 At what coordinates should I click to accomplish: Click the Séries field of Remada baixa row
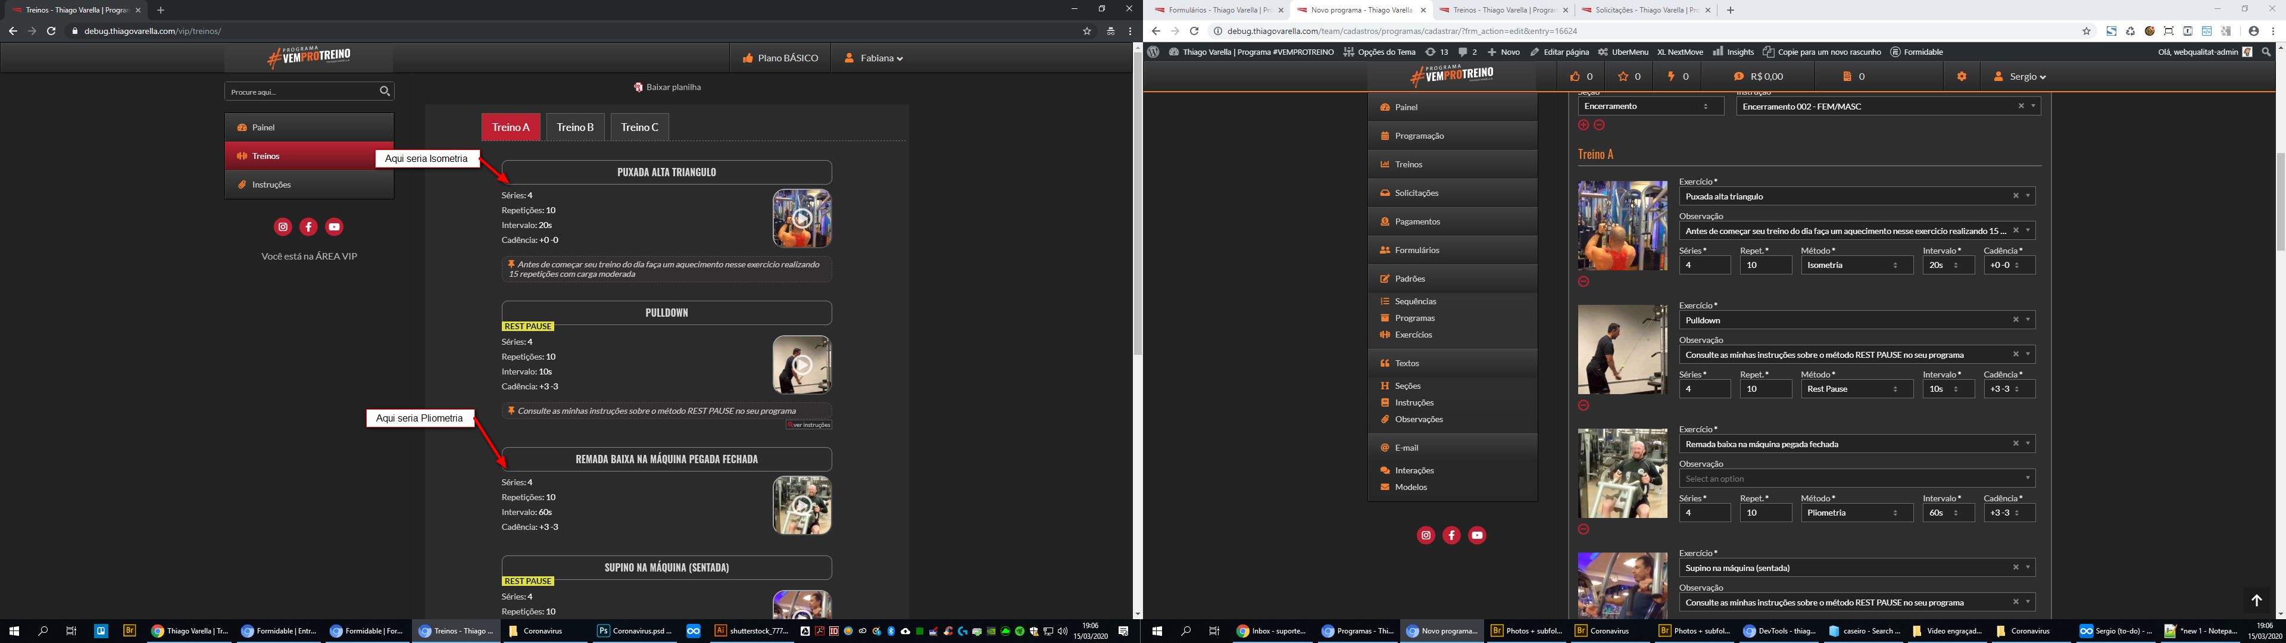(1704, 513)
